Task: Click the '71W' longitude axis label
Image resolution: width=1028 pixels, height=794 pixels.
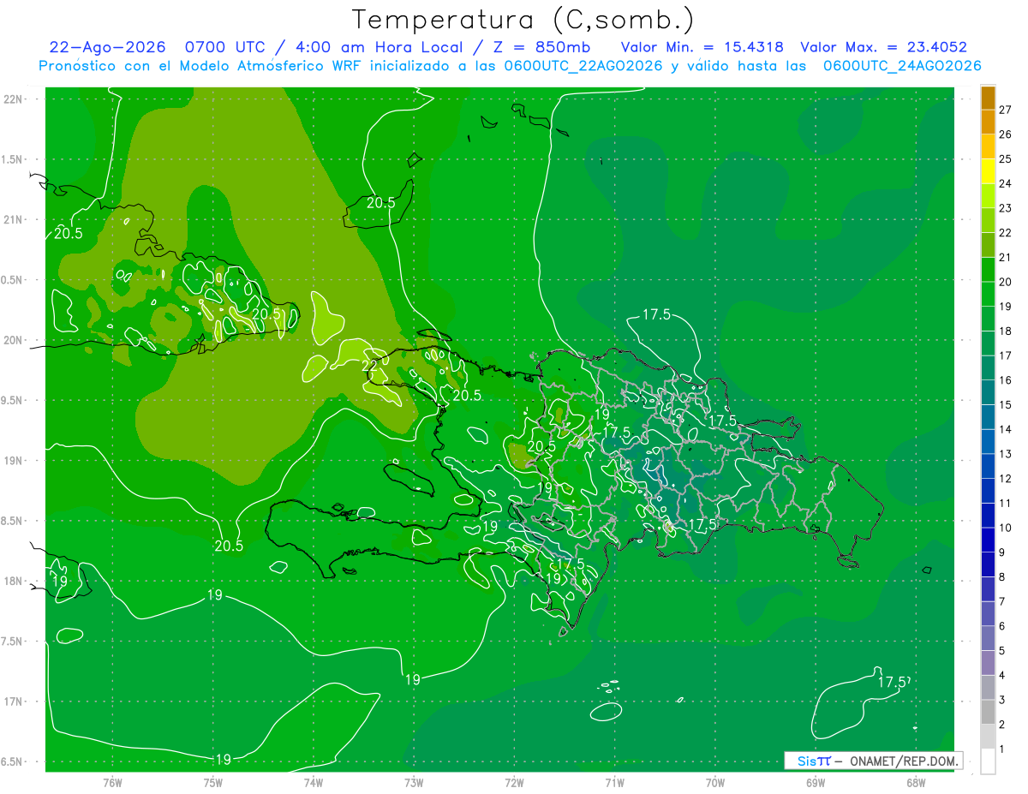Action: click(614, 782)
